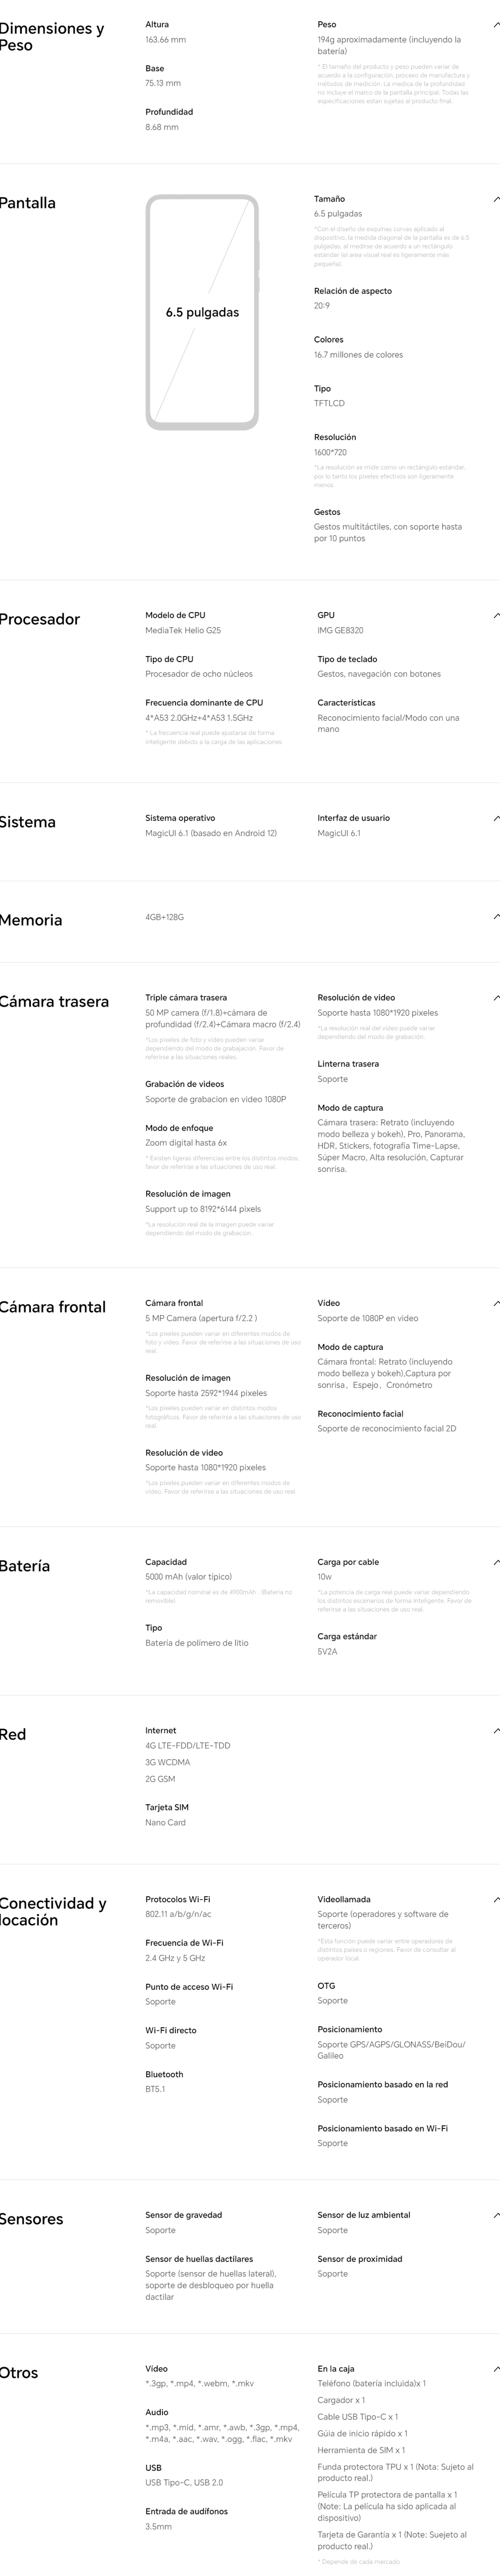Click the Procesador section title

tap(40, 620)
